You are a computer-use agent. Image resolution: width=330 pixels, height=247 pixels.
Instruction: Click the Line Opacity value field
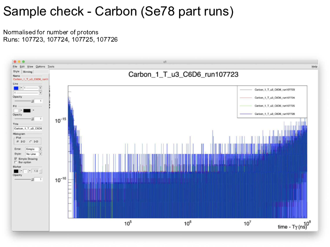pos(38,101)
